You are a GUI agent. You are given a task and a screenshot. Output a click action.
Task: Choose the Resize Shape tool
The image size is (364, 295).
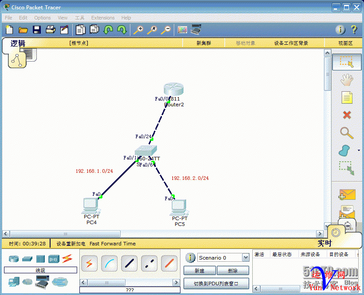click(347, 168)
